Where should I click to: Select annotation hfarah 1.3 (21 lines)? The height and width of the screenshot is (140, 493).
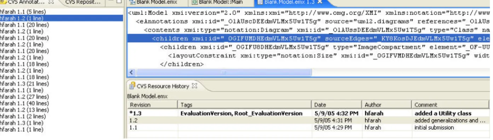pos(24,83)
